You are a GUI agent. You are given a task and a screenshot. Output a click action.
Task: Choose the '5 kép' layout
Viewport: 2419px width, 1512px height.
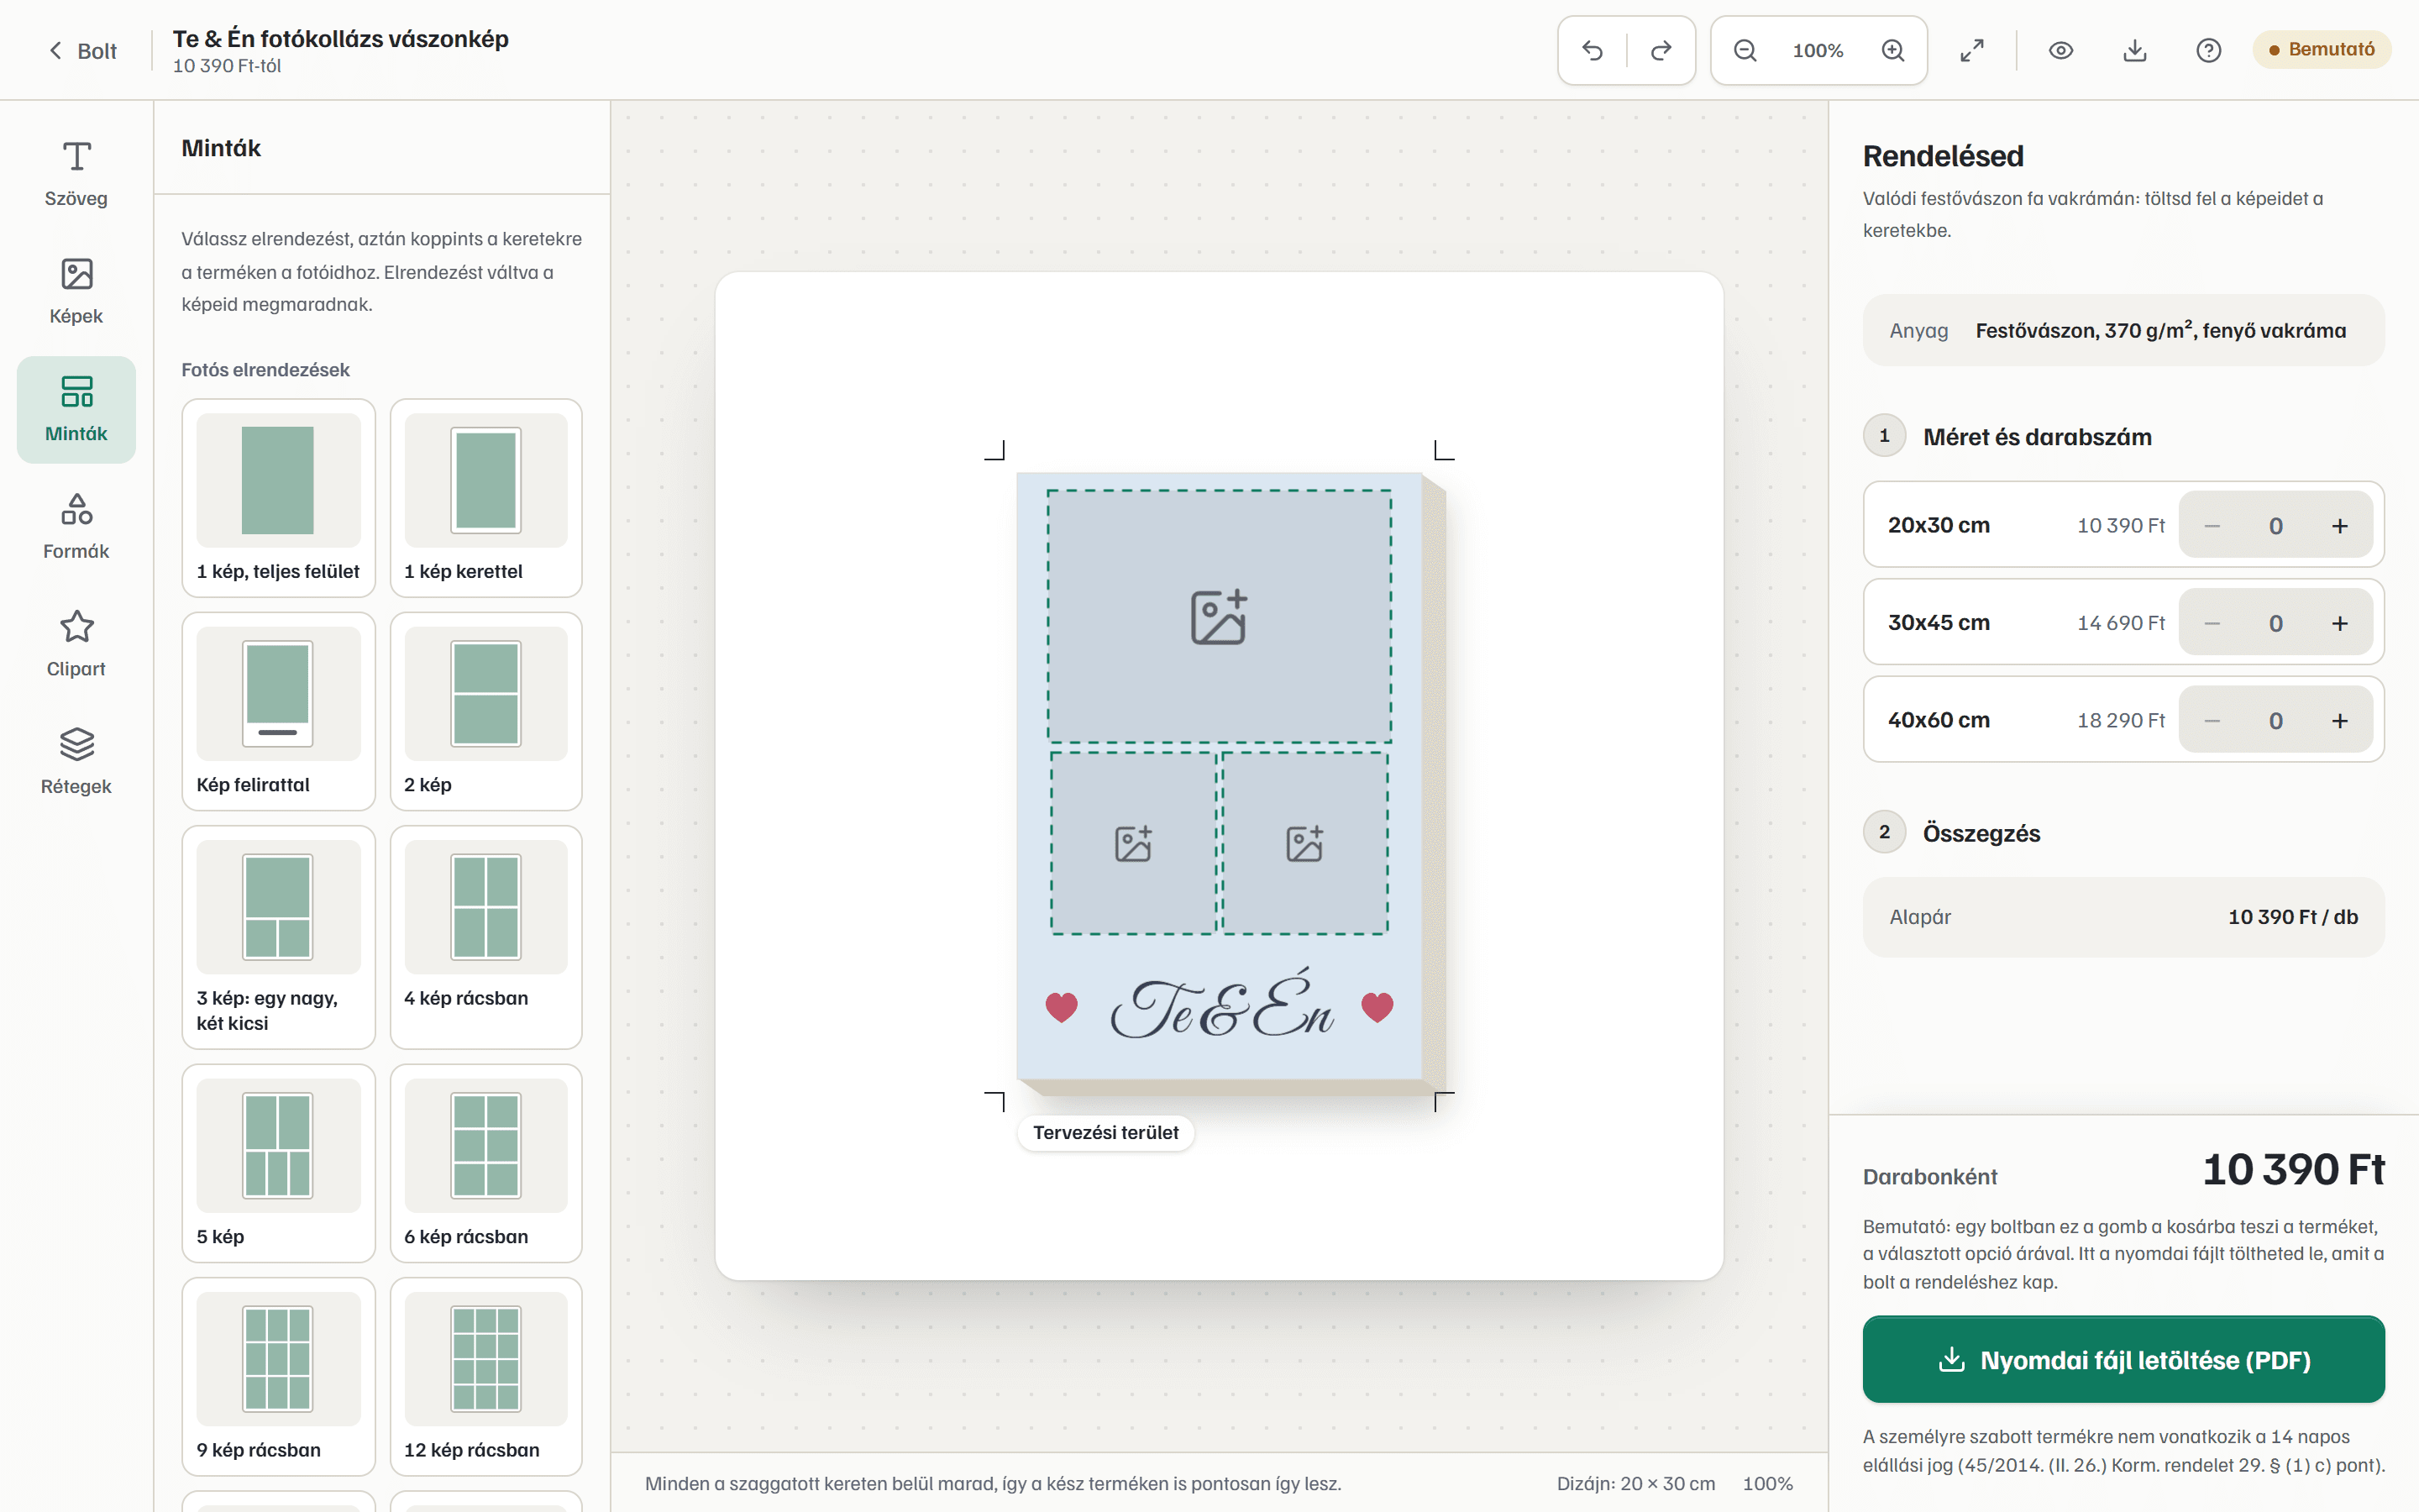279,1163
